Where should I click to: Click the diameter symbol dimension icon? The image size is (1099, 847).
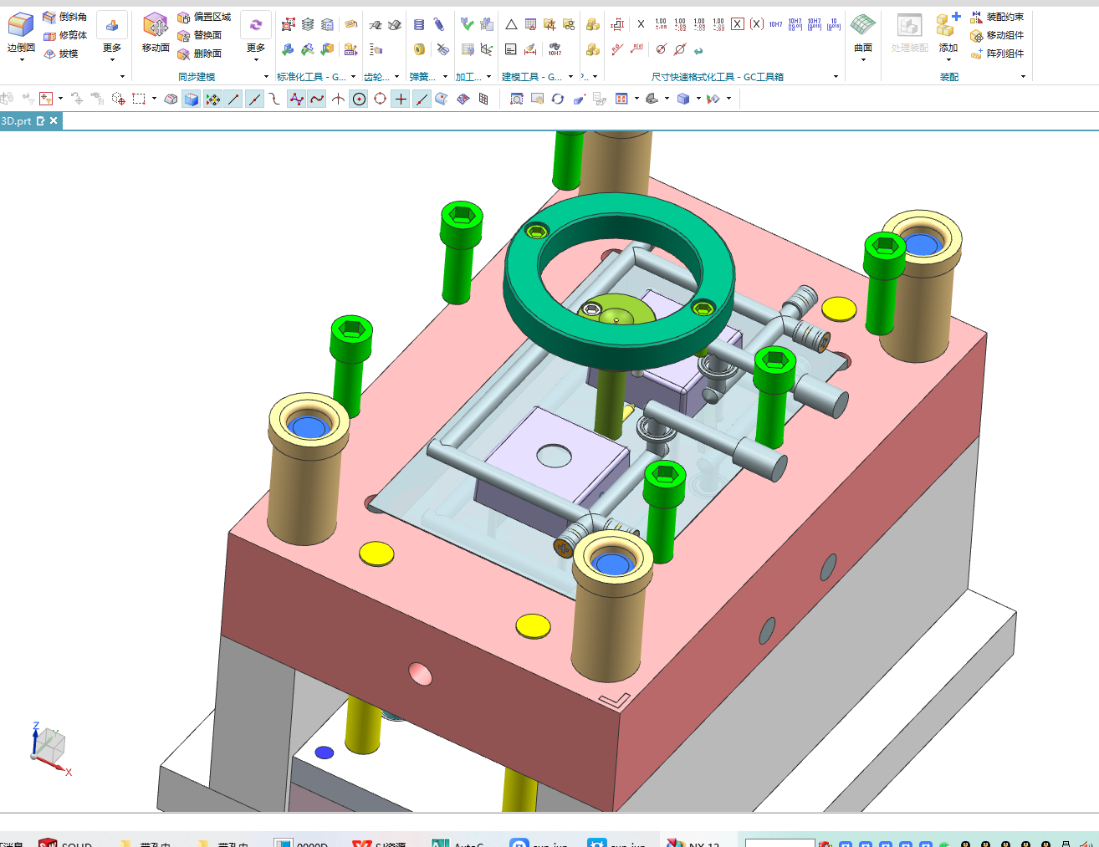661,49
